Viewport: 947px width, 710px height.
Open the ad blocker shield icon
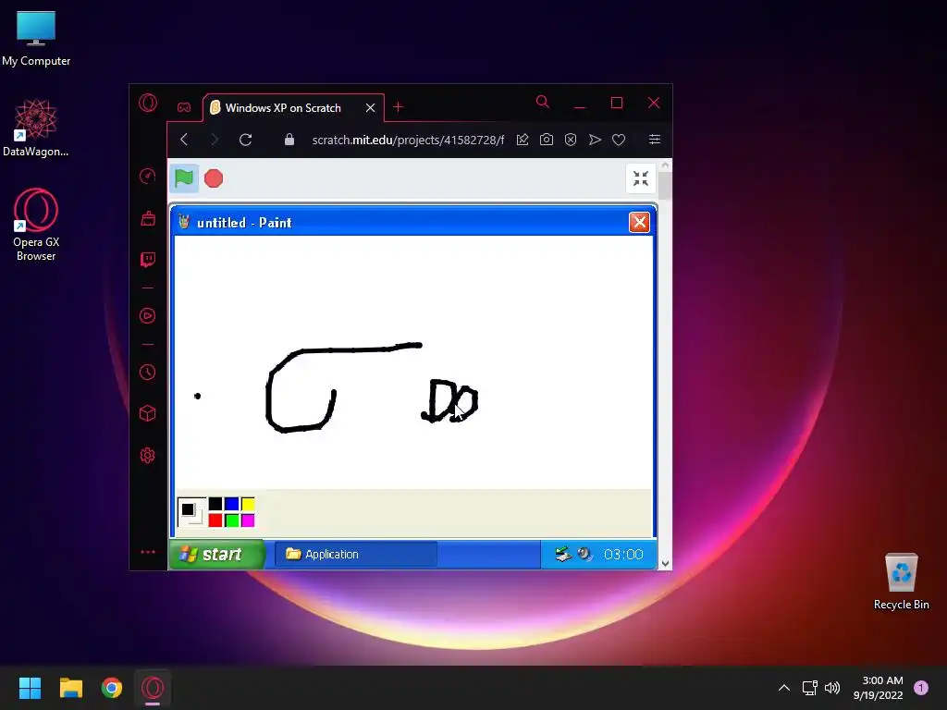coord(570,140)
